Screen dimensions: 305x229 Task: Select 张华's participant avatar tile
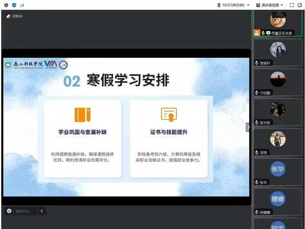pyautogui.click(x=278, y=169)
